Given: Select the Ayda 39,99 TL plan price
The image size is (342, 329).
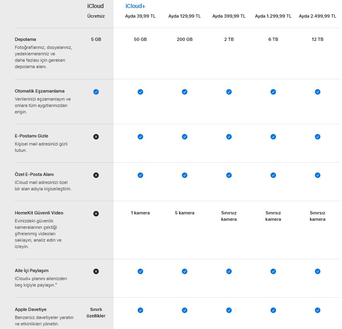Looking at the screenshot, I should tap(140, 16).
